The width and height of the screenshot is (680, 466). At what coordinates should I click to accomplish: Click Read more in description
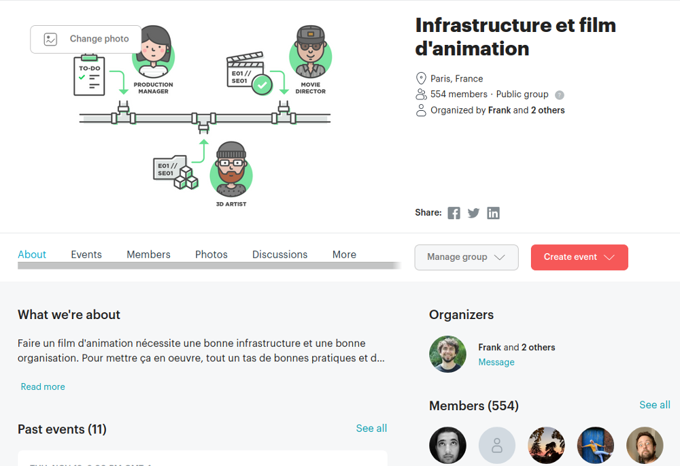click(x=43, y=386)
